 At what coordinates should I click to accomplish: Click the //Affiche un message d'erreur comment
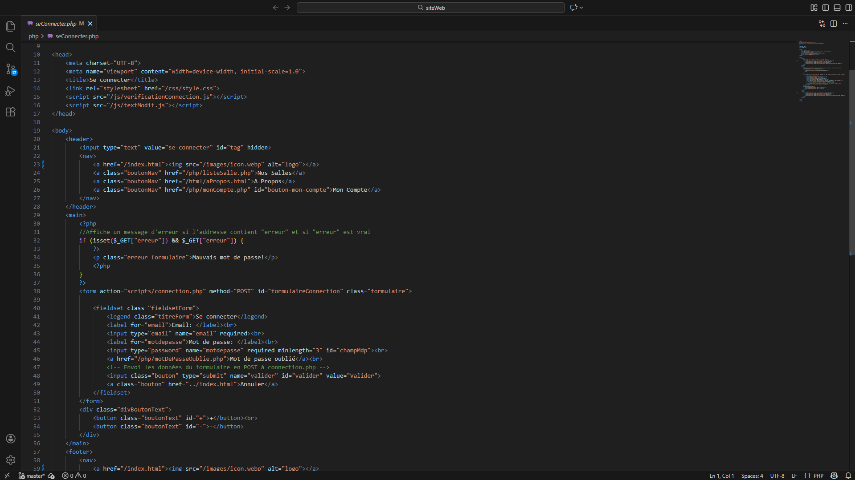[225, 232]
